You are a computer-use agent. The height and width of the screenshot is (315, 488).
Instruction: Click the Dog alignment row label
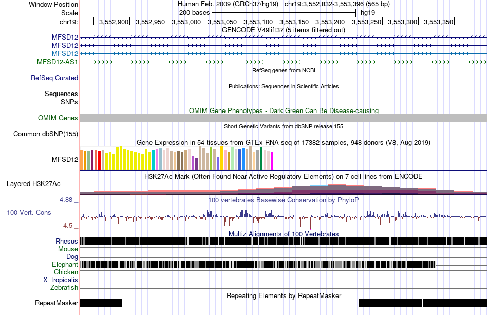(x=72, y=256)
